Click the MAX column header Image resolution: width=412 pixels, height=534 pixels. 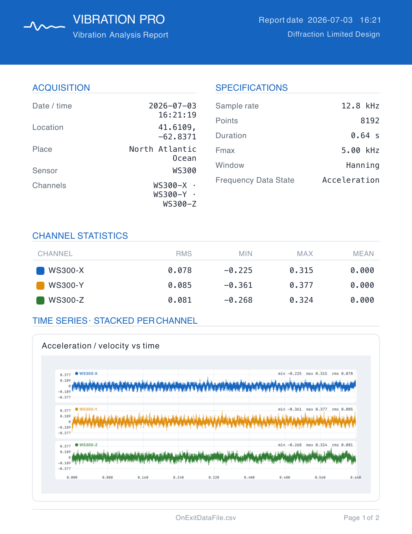(x=305, y=254)
